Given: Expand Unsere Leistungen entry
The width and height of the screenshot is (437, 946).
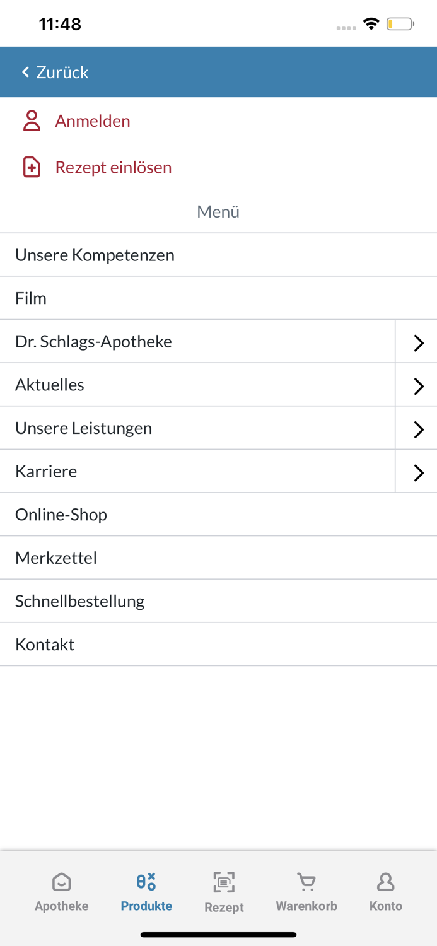Looking at the screenshot, I should point(418,429).
